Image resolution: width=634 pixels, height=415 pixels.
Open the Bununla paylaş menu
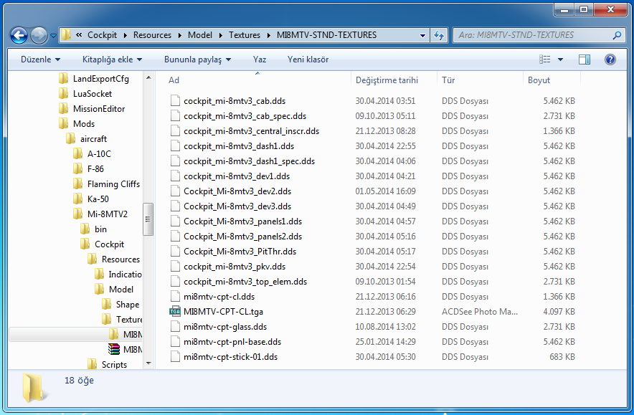tap(197, 59)
